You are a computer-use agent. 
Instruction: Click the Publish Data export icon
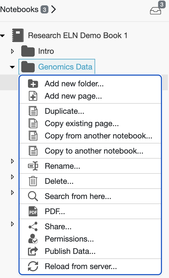point(33,251)
